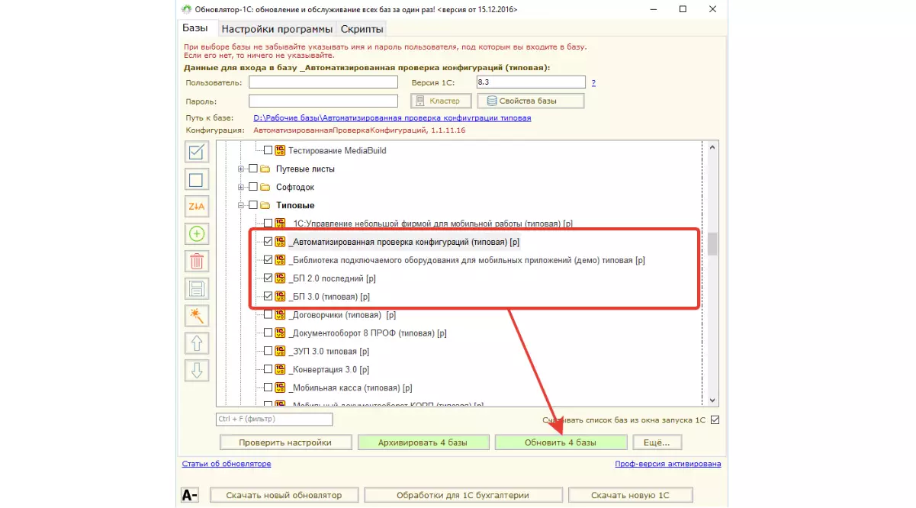Check the _Мобильная касса (типовая) checkbox
The width and height of the screenshot is (916, 508).
(268, 388)
